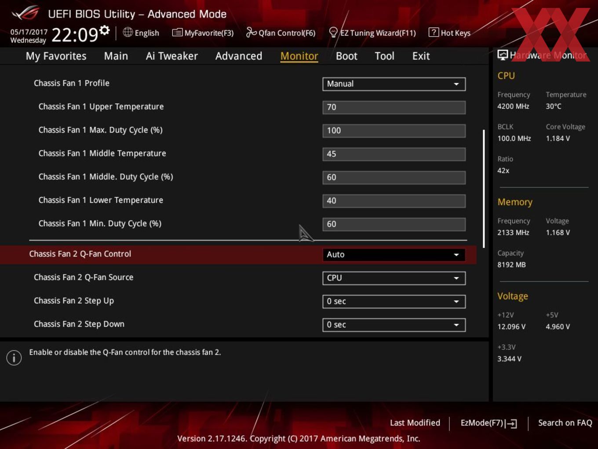Click the info icon in help area

(x=14, y=358)
